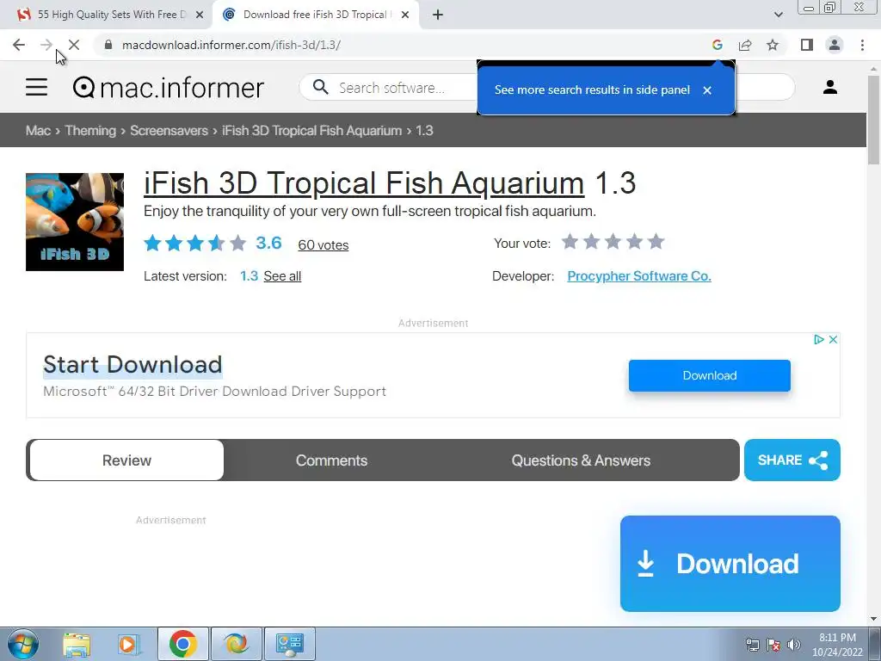This screenshot has height=661, width=881.
Task: Bookmark this page with the star icon
Action: 773,45
